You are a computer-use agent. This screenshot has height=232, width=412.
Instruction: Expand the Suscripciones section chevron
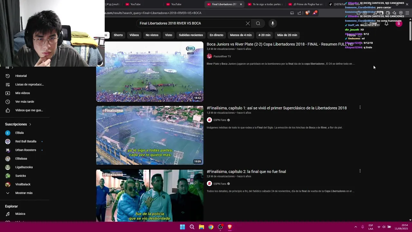coord(30,124)
